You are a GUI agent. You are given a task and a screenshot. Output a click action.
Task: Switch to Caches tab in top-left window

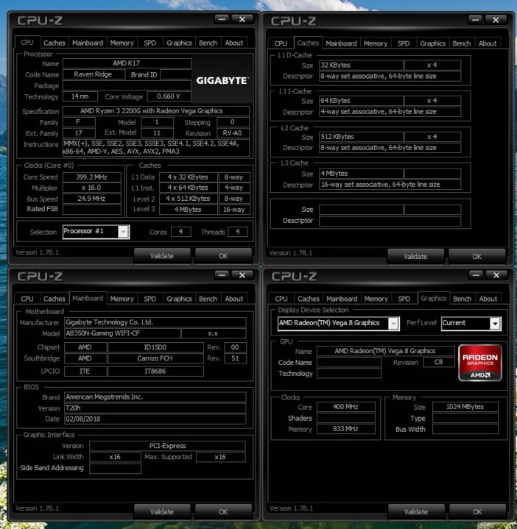click(54, 43)
